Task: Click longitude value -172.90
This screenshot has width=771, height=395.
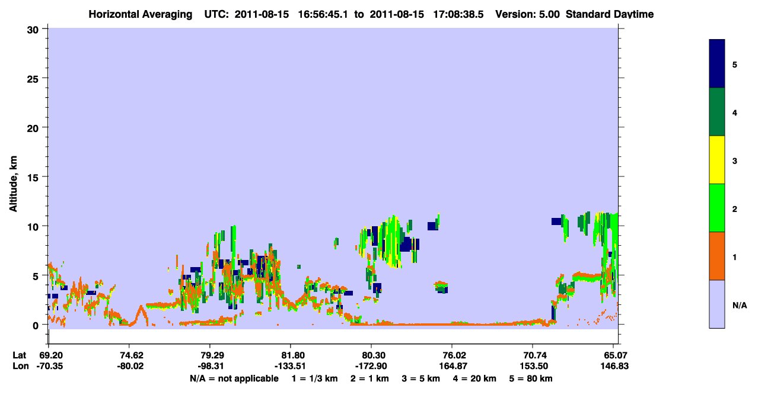Action: pyautogui.click(x=371, y=366)
